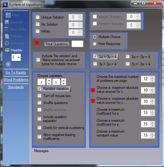The width and height of the screenshot is (164, 167).
Task: Click the Header label in sidebar
Action: pyautogui.click(x=16, y=50)
